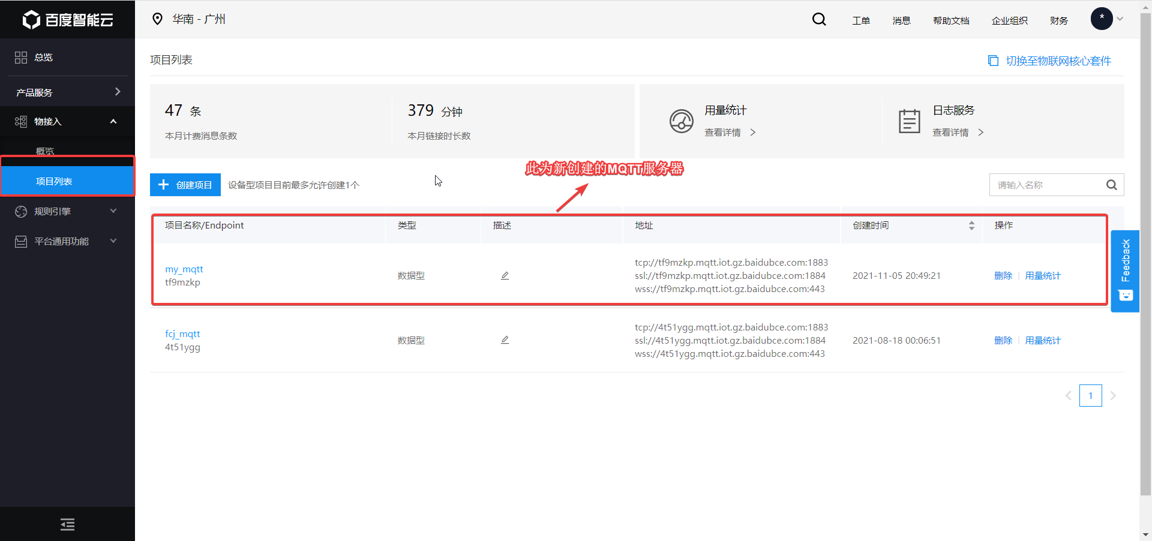Open 财务 in top menu
The height and width of the screenshot is (541, 1152).
pos(1059,20)
